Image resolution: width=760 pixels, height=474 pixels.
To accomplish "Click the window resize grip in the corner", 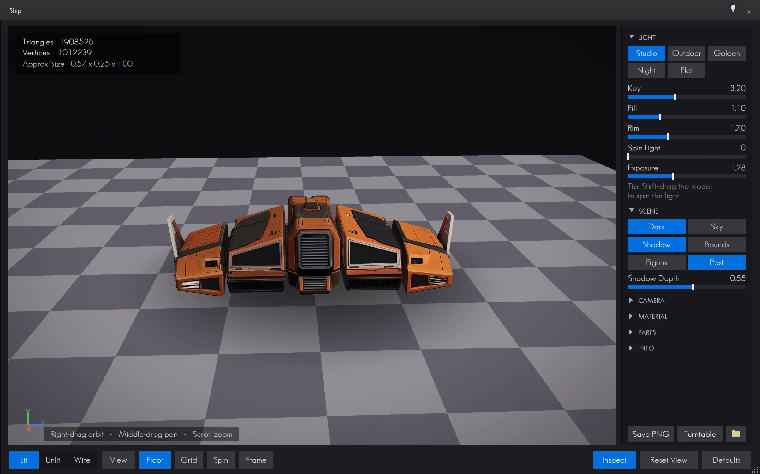I will pos(755,470).
